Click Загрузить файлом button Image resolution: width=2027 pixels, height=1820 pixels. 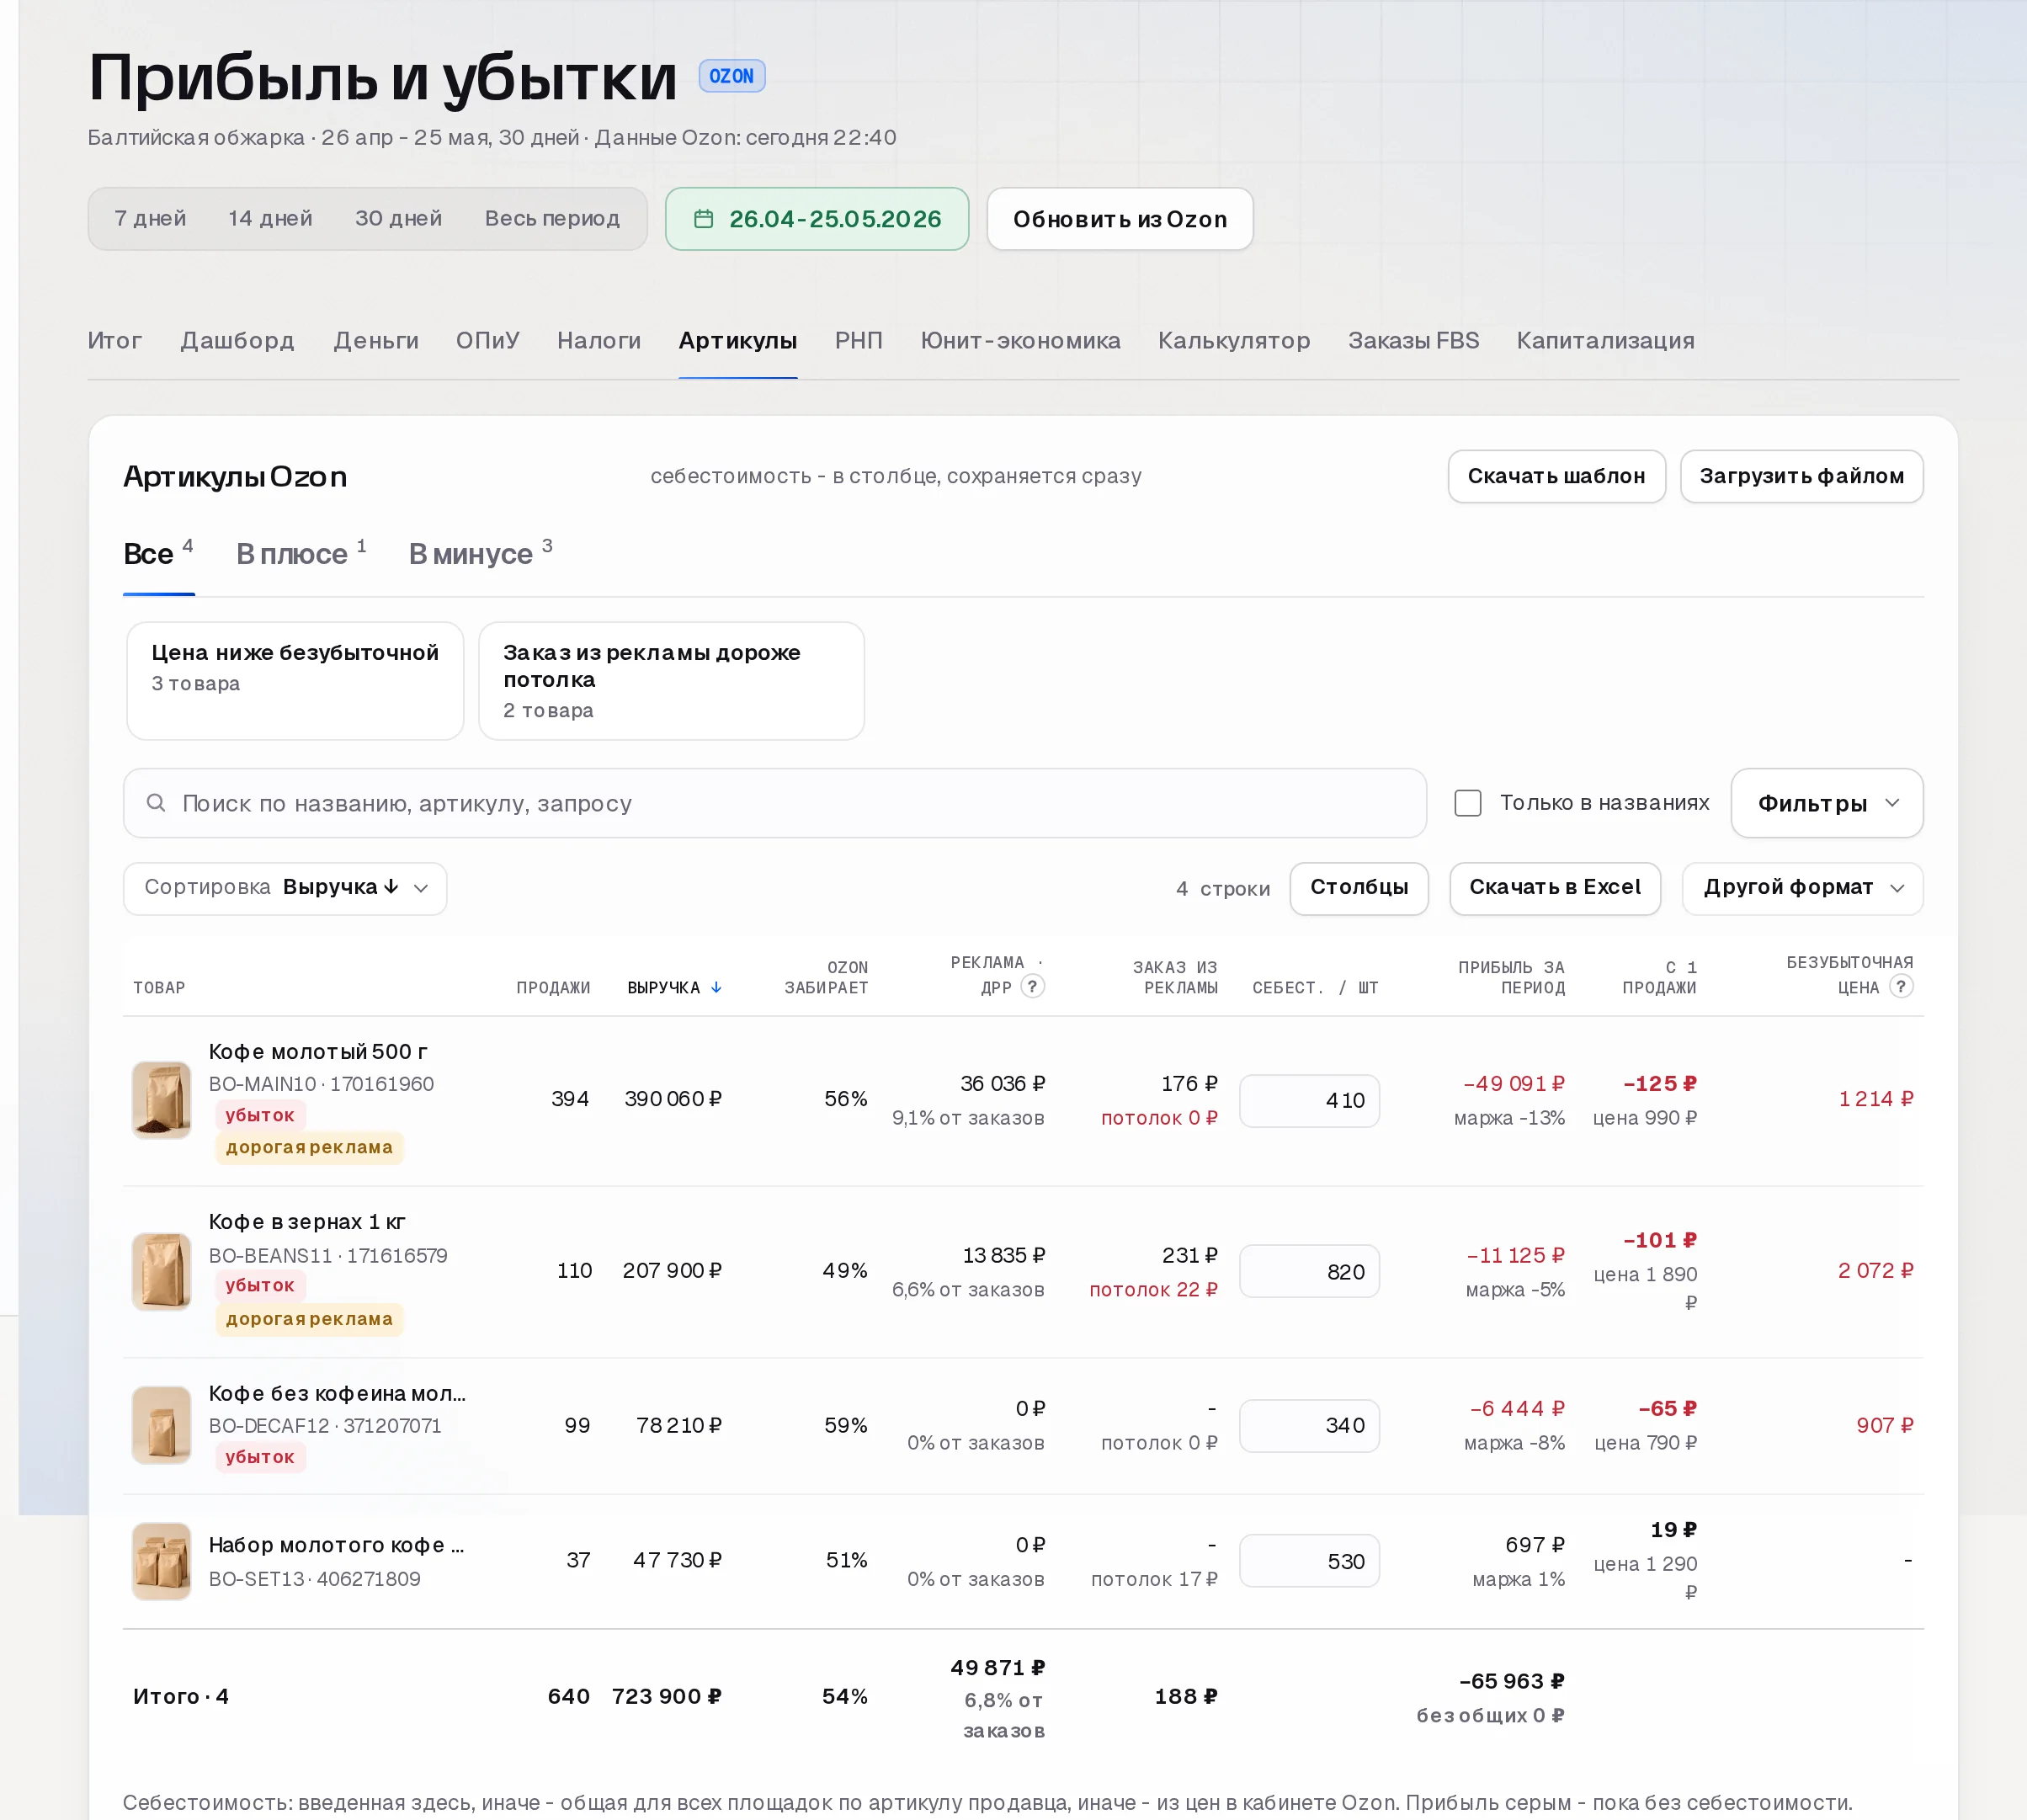click(1801, 476)
